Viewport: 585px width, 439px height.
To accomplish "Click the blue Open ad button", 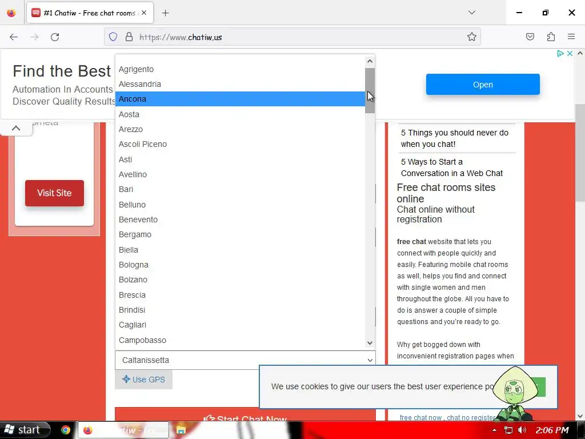I will coord(483,85).
